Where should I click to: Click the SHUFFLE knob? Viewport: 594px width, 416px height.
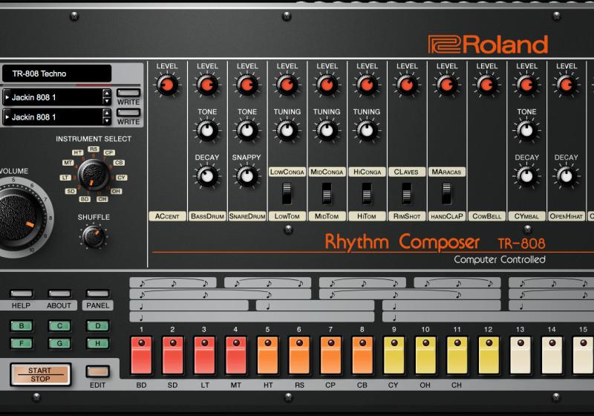point(94,236)
